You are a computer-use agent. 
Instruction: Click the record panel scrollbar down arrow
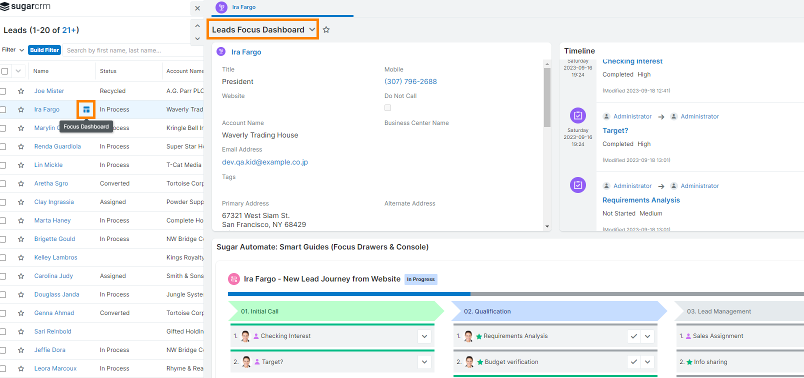tap(547, 226)
